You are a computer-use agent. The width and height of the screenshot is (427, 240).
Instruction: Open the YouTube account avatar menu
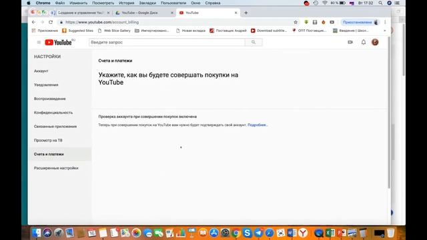[x=375, y=42]
